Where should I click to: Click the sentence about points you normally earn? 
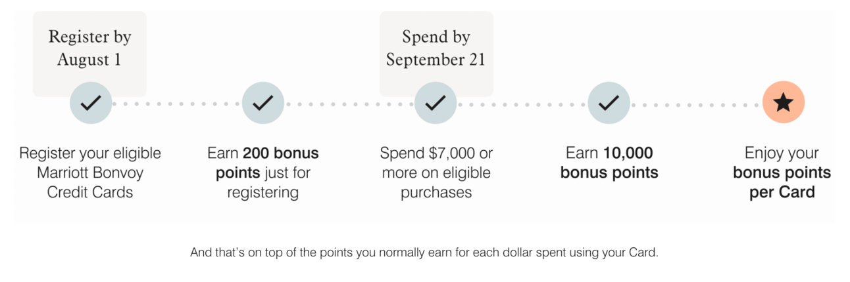coord(424,252)
